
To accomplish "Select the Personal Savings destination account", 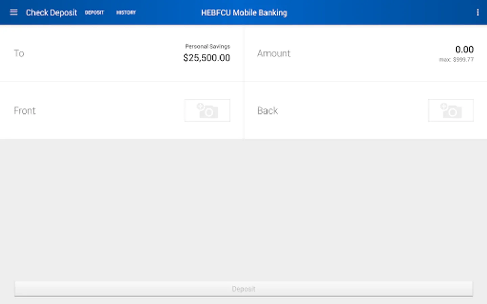I will 122,53.
